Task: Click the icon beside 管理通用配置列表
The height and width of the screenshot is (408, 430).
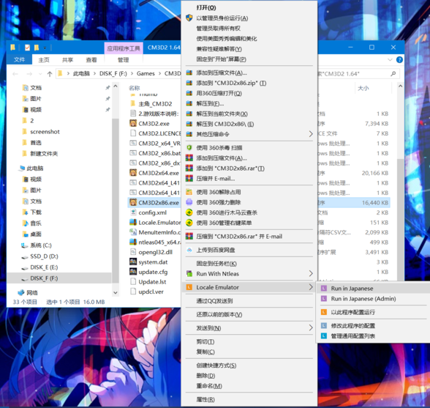Action: [x=324, y=335]
